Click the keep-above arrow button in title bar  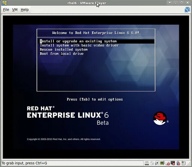[x=169, y=3]
